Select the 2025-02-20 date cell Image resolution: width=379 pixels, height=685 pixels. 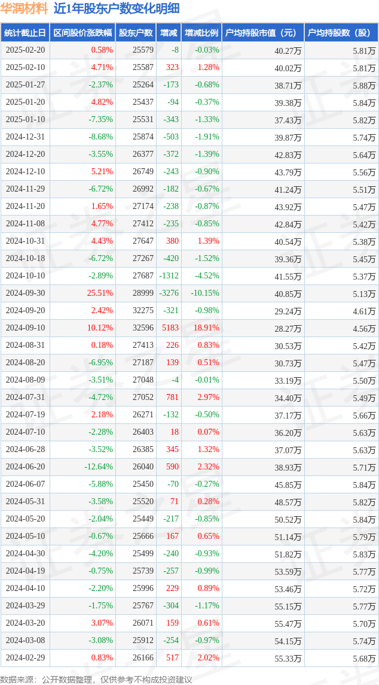pyautogui.click(x=25, y=50)
